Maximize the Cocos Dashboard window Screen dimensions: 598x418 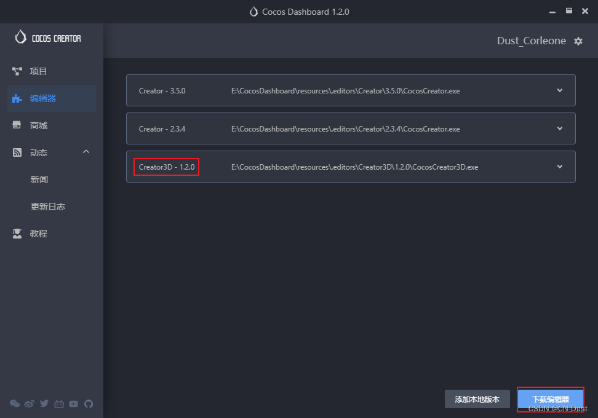569,11
